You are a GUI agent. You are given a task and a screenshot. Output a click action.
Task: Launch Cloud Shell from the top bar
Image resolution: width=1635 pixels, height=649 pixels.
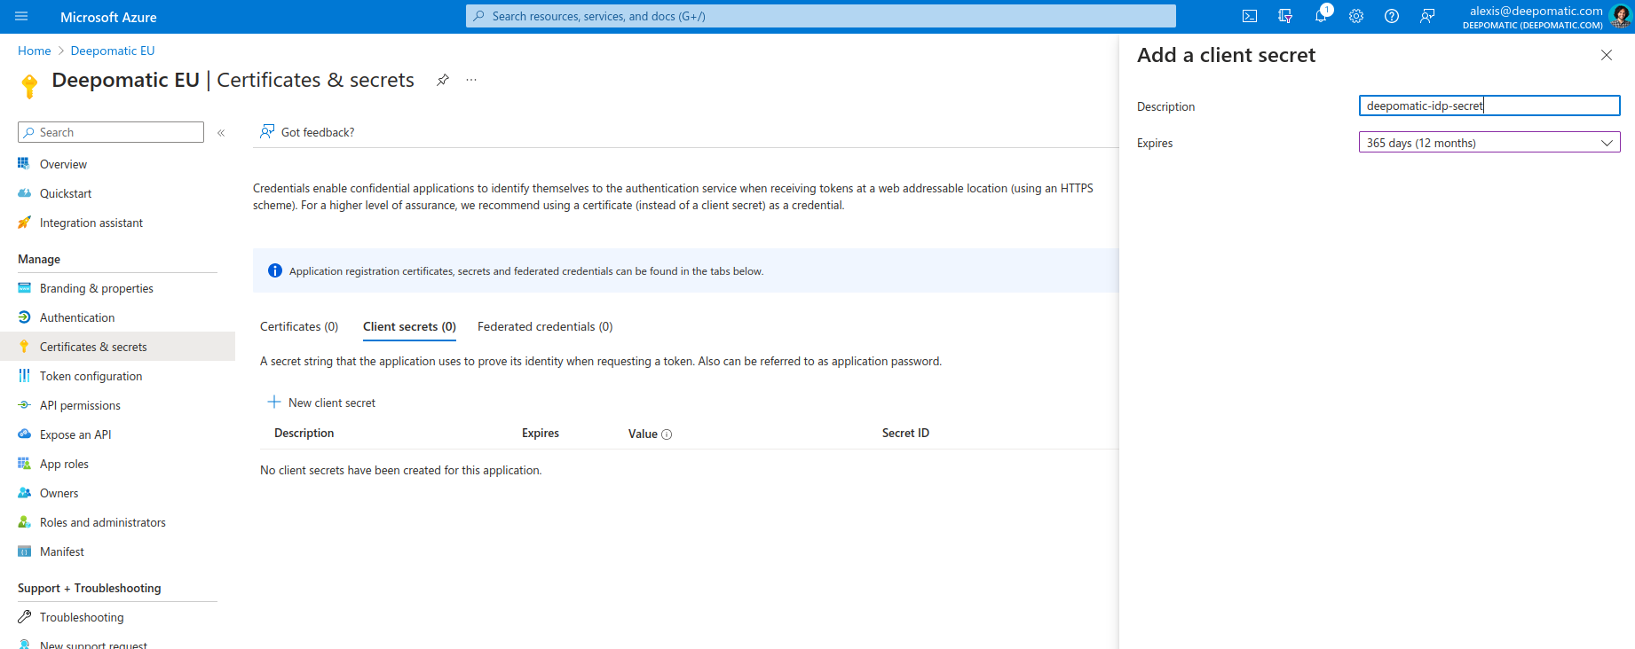[1250, 17]
